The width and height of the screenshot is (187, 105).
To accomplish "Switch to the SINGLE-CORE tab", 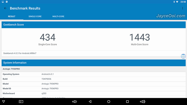I will 35,17.
